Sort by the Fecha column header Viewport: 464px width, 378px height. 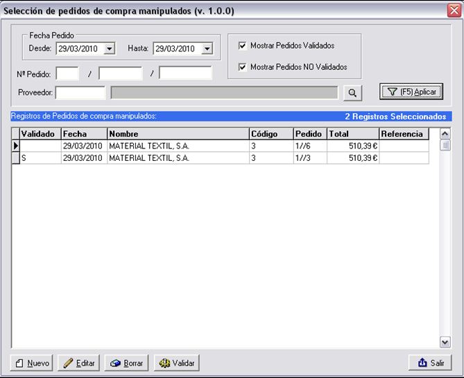point(83,134)
